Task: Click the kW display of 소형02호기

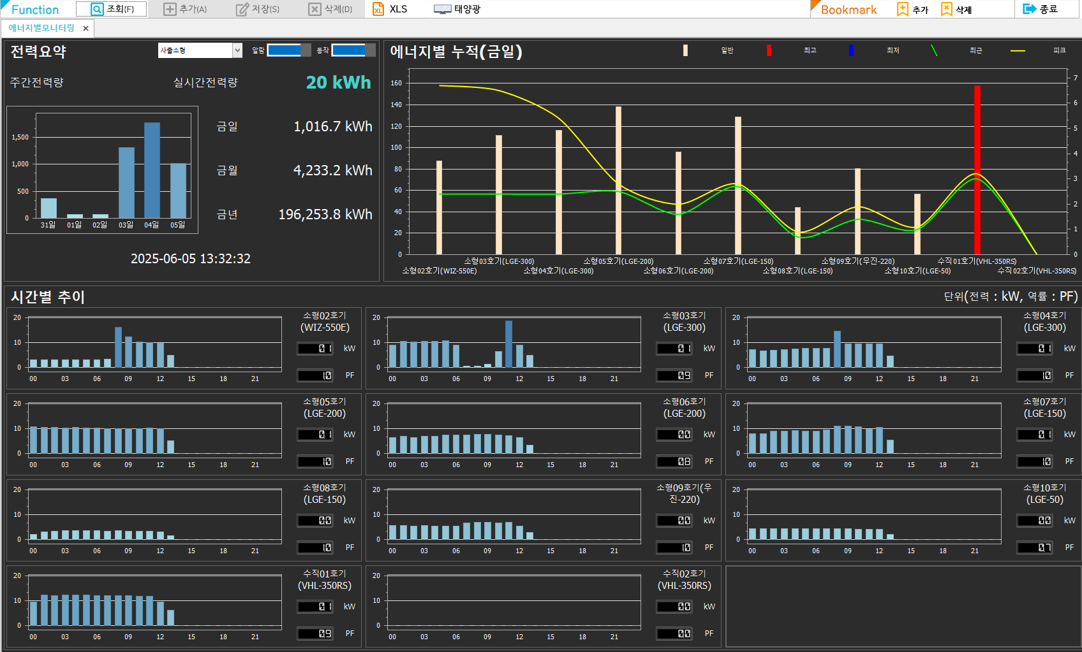Action: click(x=316, y=349)
